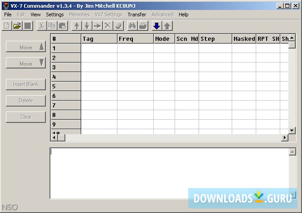Select memory row header 9

pos(66,124)
